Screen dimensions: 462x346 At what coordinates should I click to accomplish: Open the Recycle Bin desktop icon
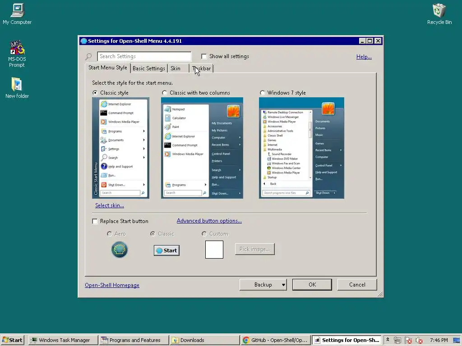pyautogui.click(x=439, y=14)
